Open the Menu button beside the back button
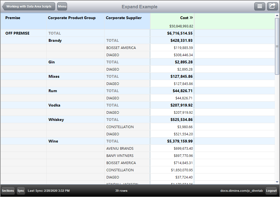Image resolution: width=280 pixels, height=197 pixels. (62, 6)
